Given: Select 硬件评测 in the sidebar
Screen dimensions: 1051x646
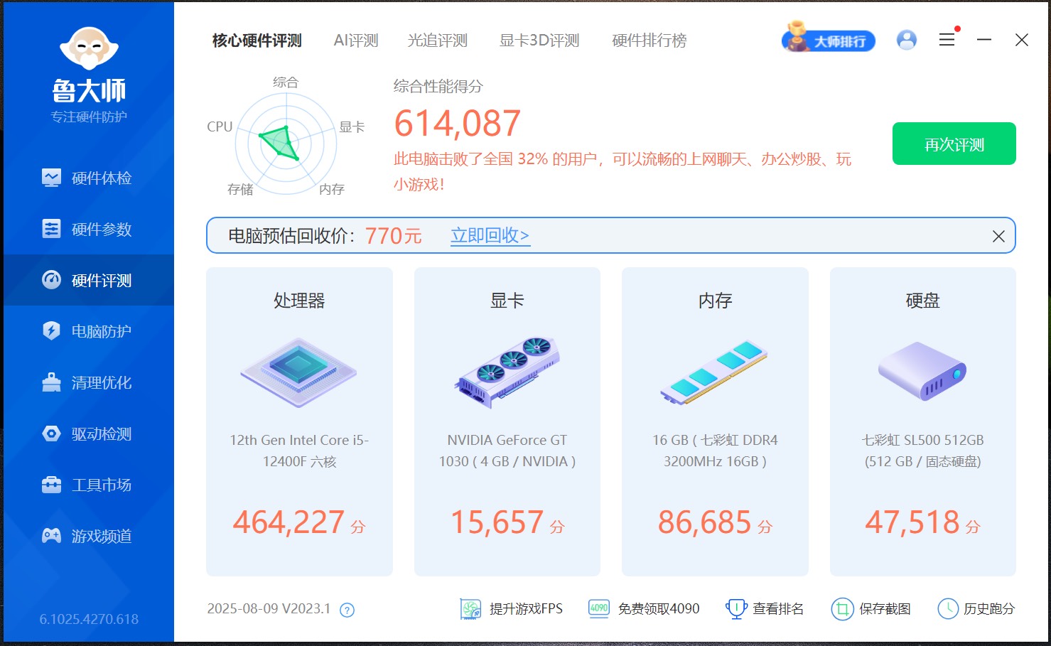Looking at the screenshot, I should (x=89, y=280).
